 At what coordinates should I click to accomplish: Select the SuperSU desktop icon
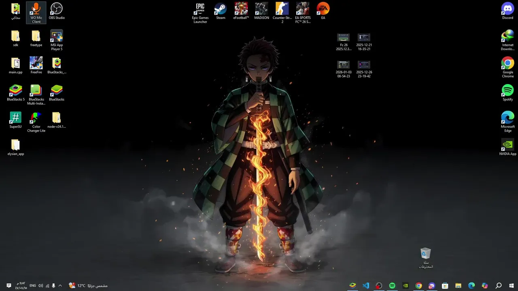coord(15,120)
